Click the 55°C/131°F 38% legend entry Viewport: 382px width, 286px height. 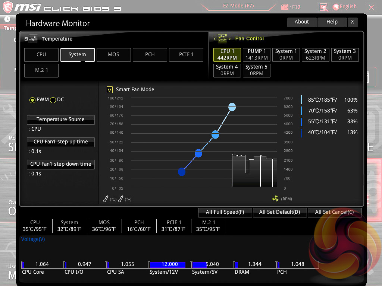coord(329,122)
